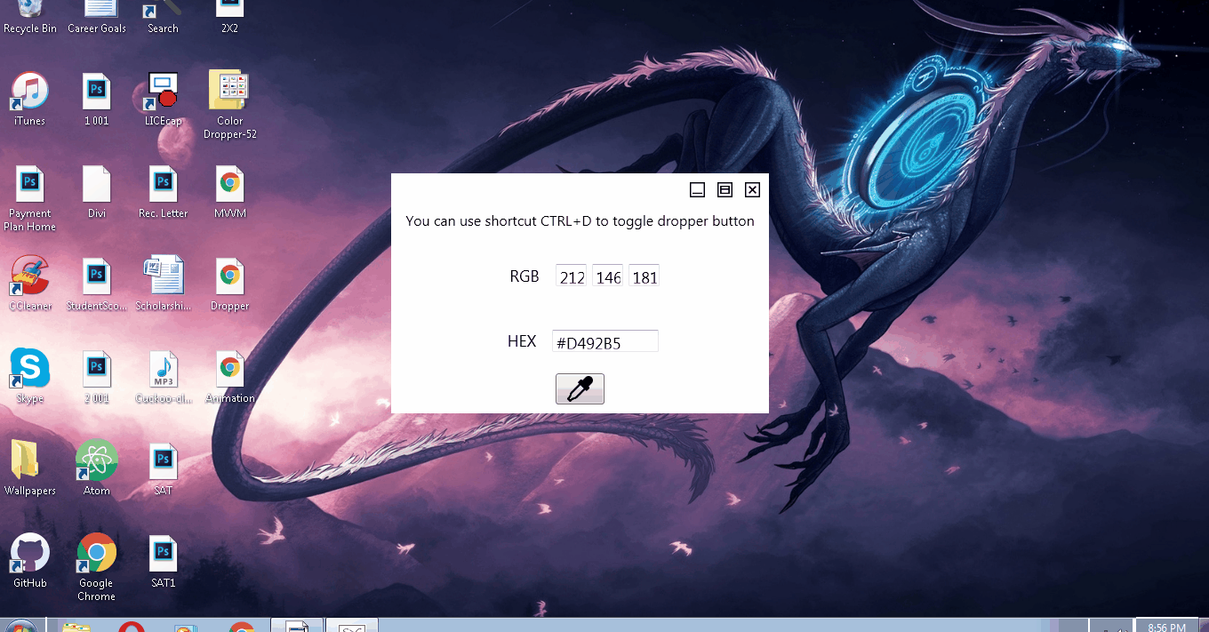Select the SAT1 Photoshop file icon
The image size is (1209, 632).
coord(163,562)
